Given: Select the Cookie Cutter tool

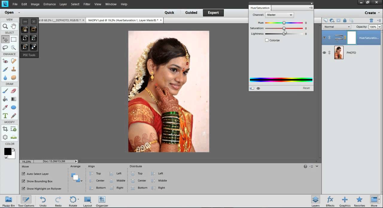Looking at the screenshot, I should pos(5,137).
